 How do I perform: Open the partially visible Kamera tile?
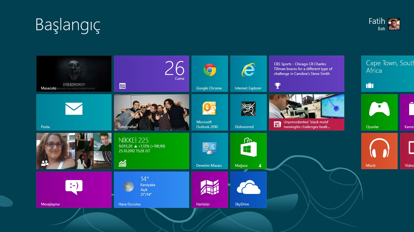(407, 112)
